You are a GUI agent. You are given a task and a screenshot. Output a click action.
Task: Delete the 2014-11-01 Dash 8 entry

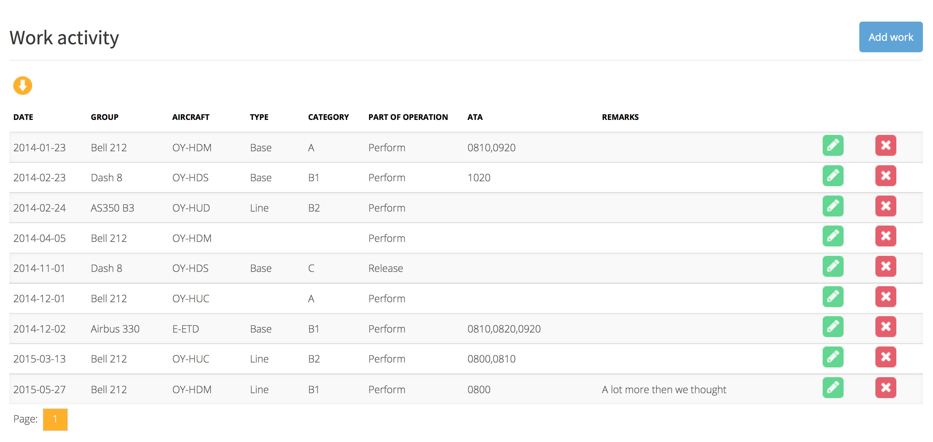click(x=886, y=267)
